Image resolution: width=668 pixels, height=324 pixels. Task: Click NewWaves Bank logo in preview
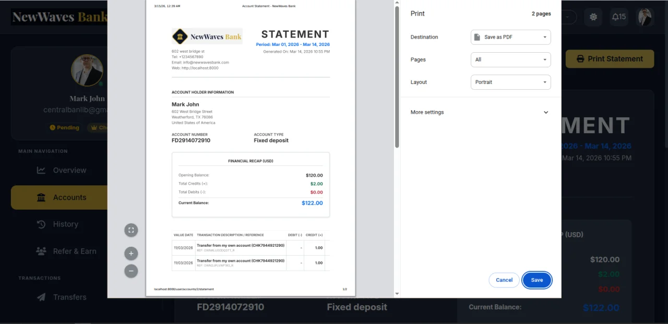click(207, 37)
